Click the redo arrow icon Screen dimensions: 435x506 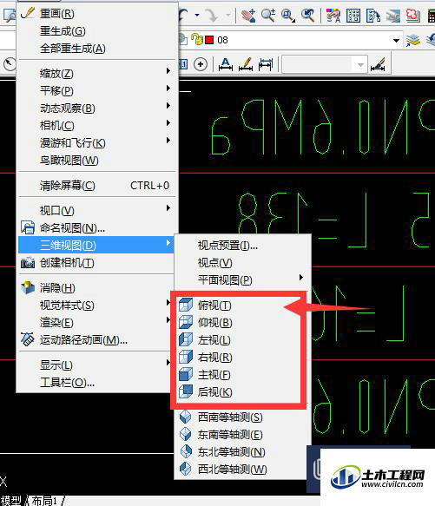click(x=212, y=15)
